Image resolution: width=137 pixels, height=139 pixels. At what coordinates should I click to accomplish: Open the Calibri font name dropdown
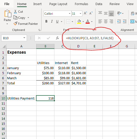(x=70, y=14)
